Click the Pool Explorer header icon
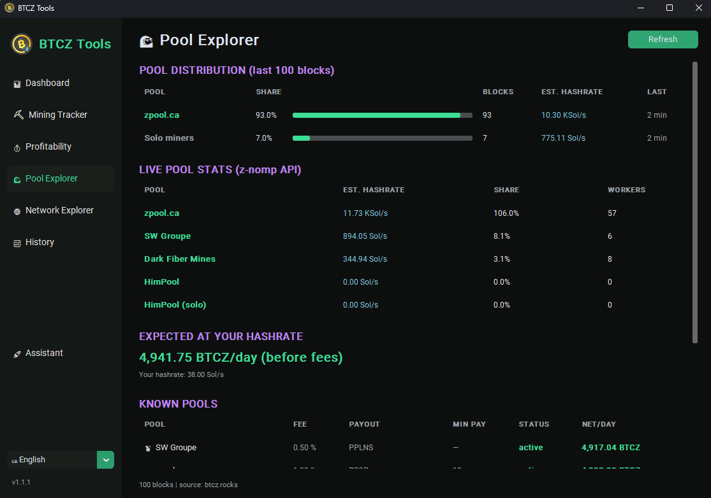 147,41
